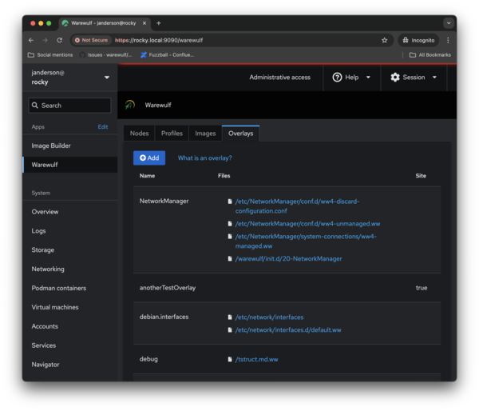Bookmark this page with the star icon
479x411 pixels.
pyautogui.click(x=384, y=40)
